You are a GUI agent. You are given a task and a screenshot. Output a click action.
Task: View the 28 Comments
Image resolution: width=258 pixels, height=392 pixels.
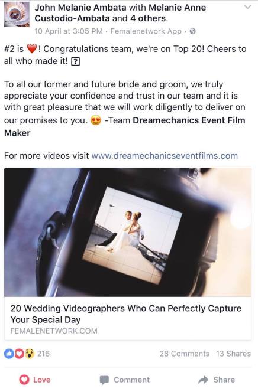185,354
